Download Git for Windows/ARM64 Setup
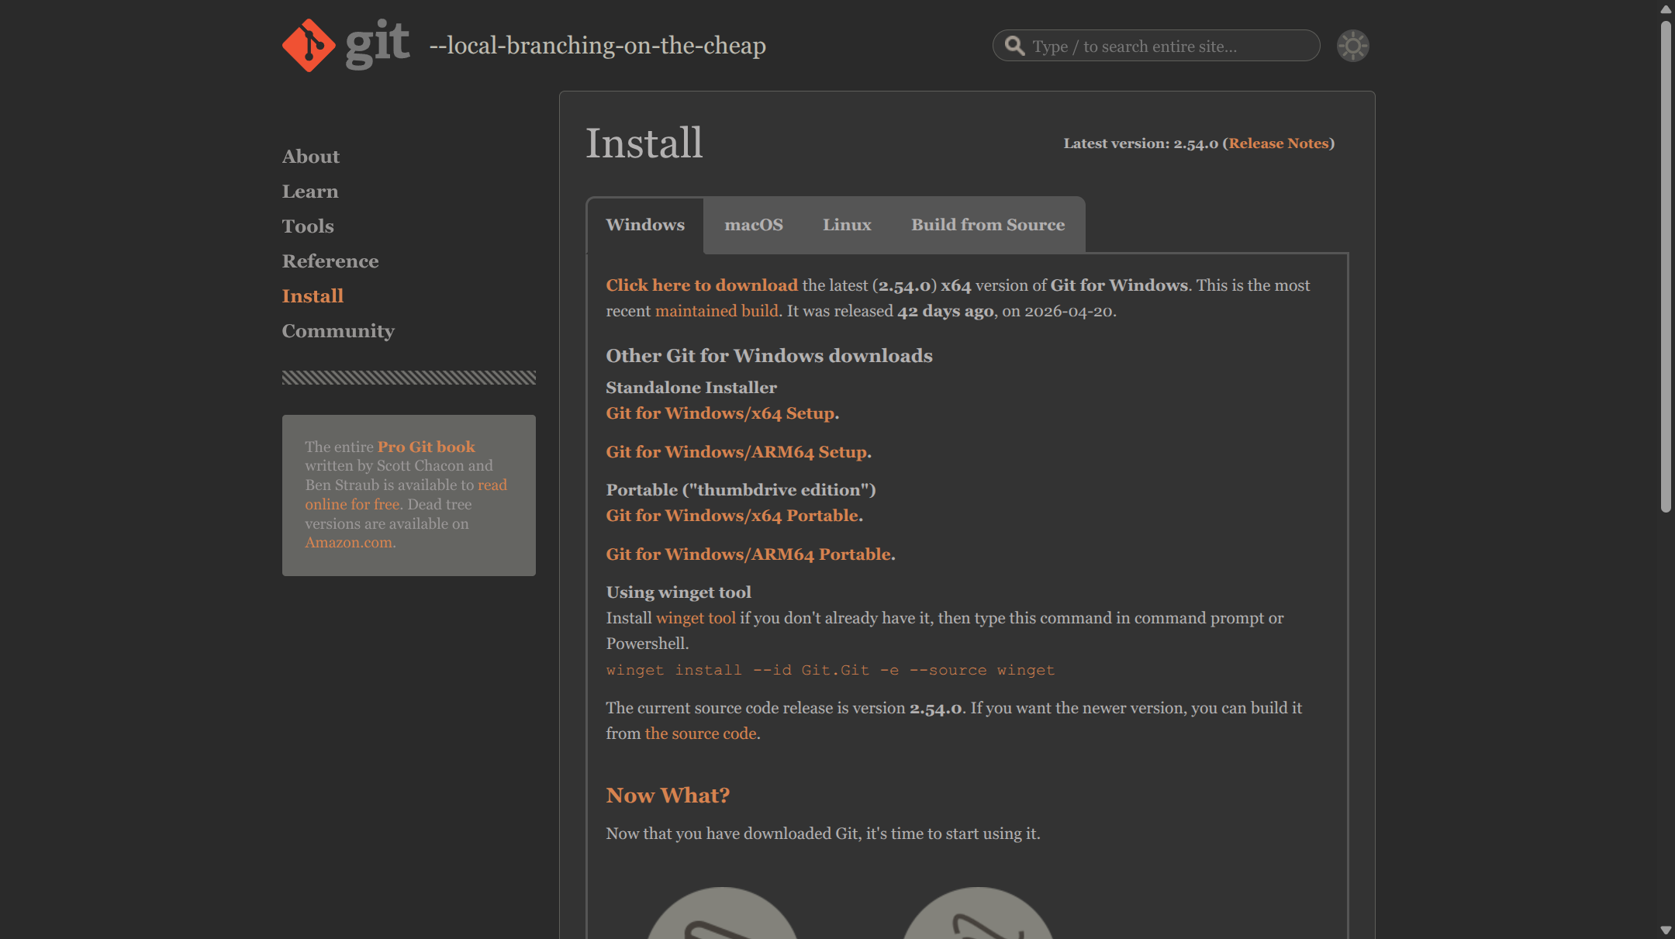 coord(737,452)
